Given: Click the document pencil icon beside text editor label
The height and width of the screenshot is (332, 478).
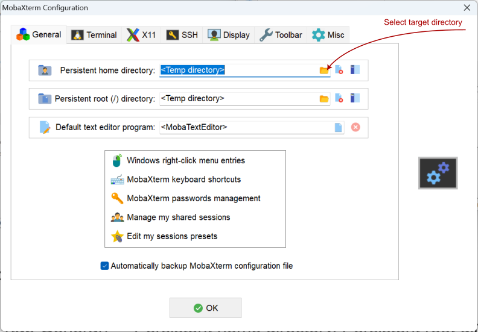Looking at the screenshot, I should pos(45,128).
